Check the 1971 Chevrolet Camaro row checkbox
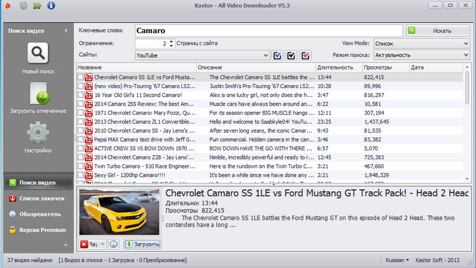The height and width of the screenshot is (268, 476). (81, 112)
